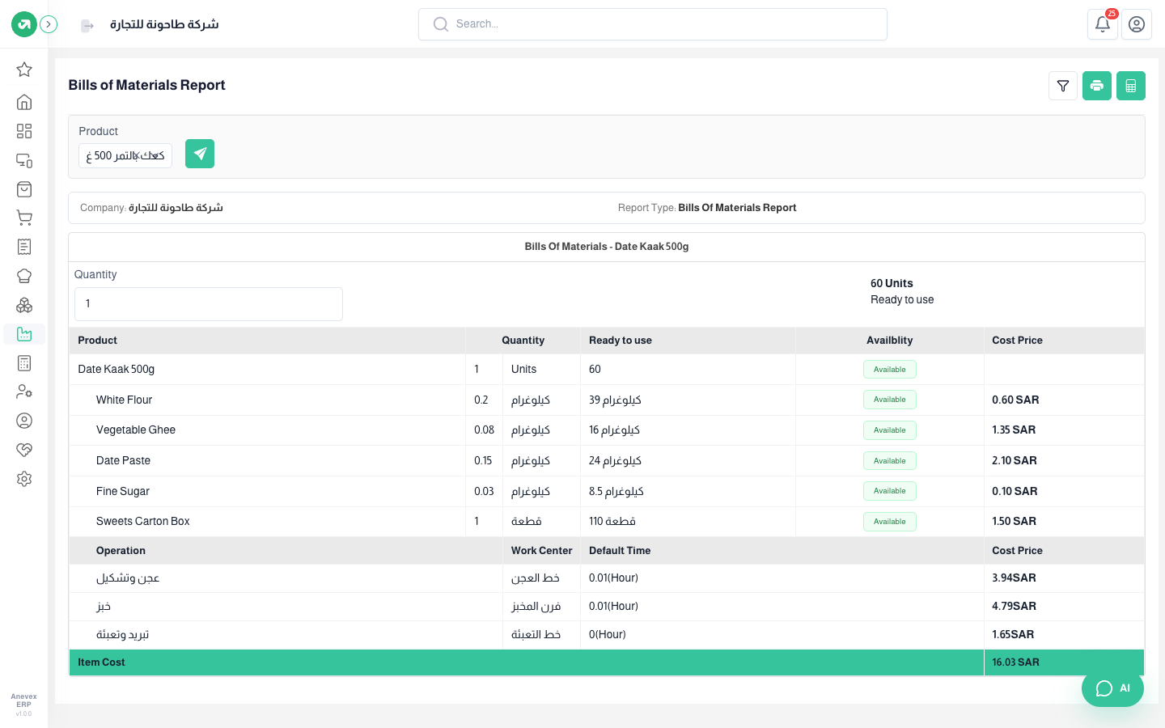
Task: Submit the product with the paper plane button
Action: pos(200,154)
